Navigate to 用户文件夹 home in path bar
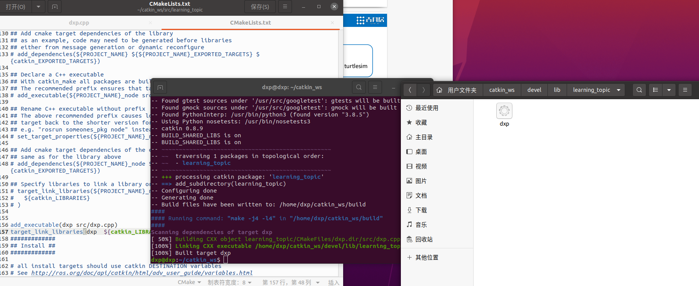This screenshot has width=699, height=286. (x=458, y=90)
